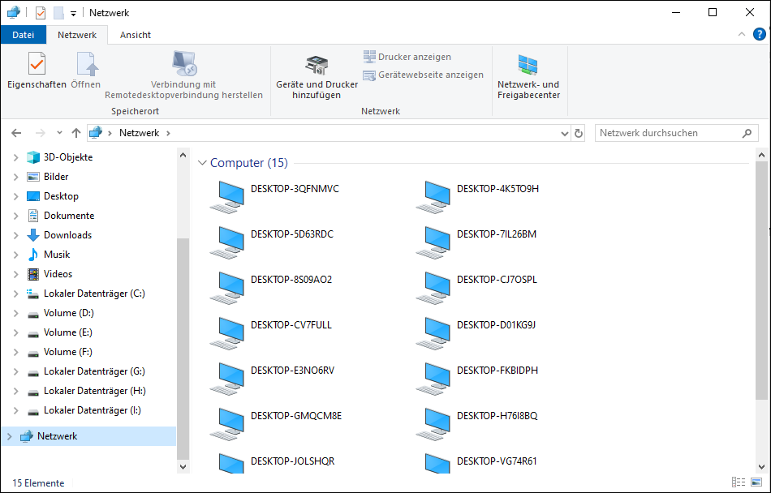Click the Netzwerk durchsuchen search field
Image resolution: width=771 pixels, height=493 pixels.
[x=667, y=133]
